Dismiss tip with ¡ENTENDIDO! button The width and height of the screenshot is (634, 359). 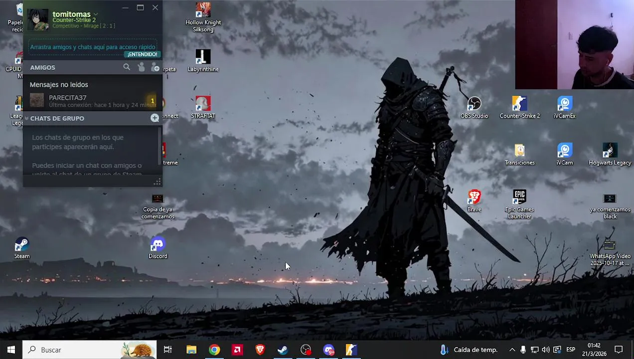pos(142,54)
